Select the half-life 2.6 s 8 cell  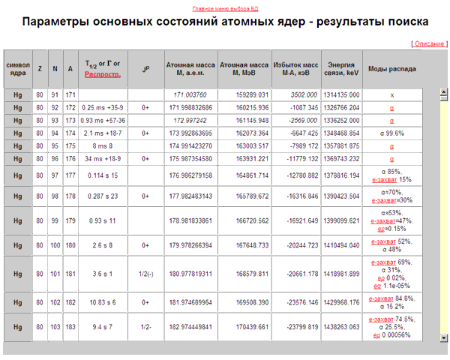click(x=103, y=245)
